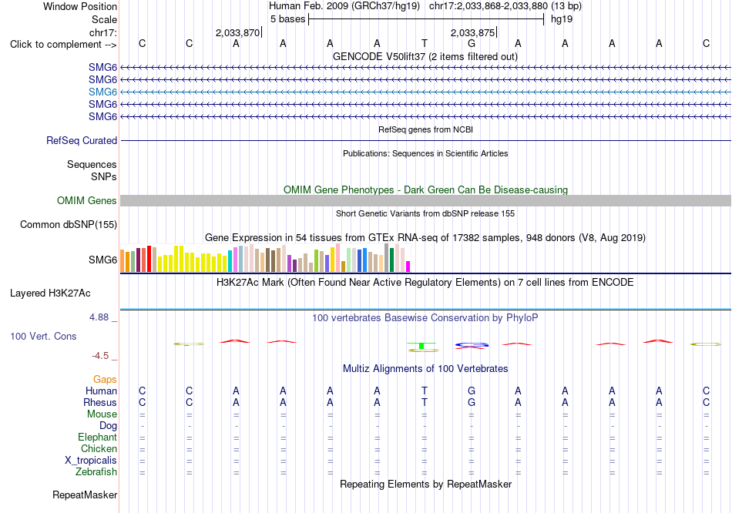Open the "GENCODE V50lift37 (2 items filtered out)" track title
The width and height of the screenshot is (732, 513).
pos(425,56)
